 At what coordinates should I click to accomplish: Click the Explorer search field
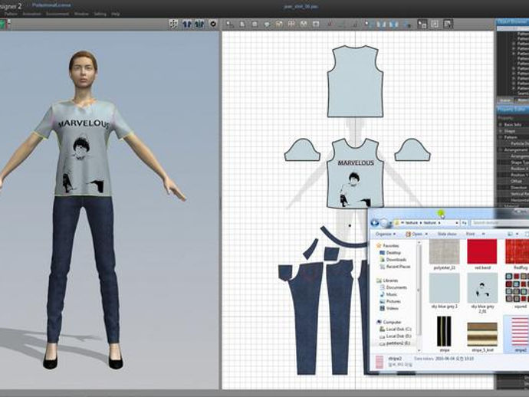pos(499,222)
